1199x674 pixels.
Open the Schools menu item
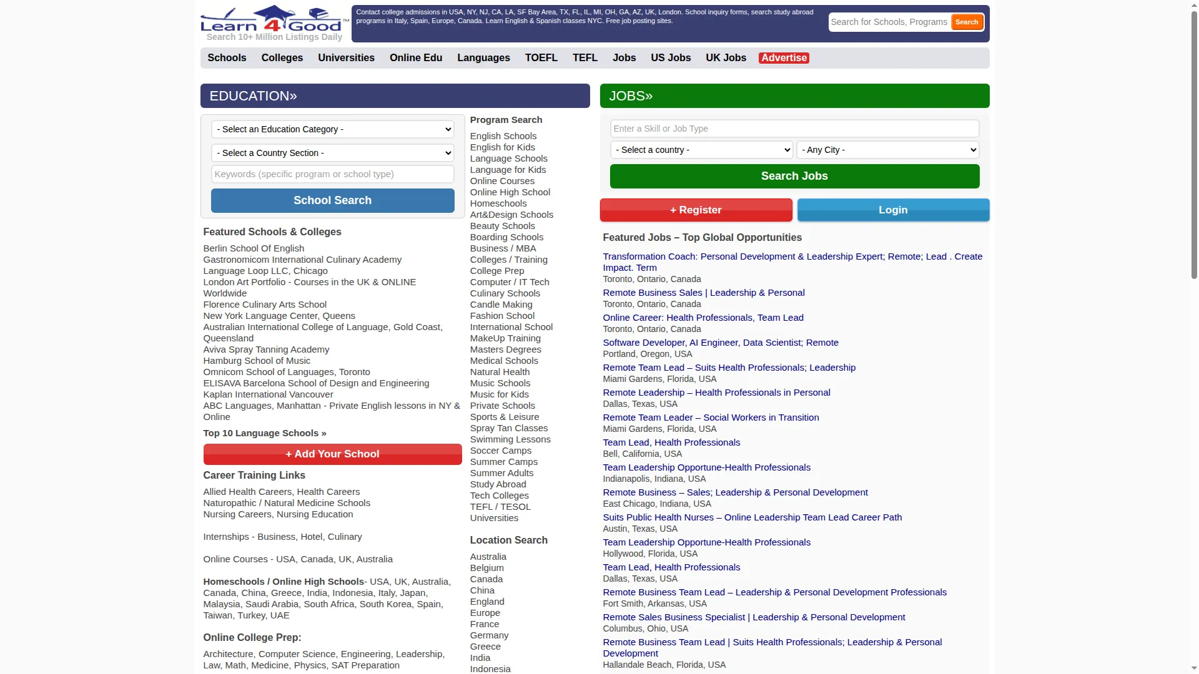pos(227,57)
